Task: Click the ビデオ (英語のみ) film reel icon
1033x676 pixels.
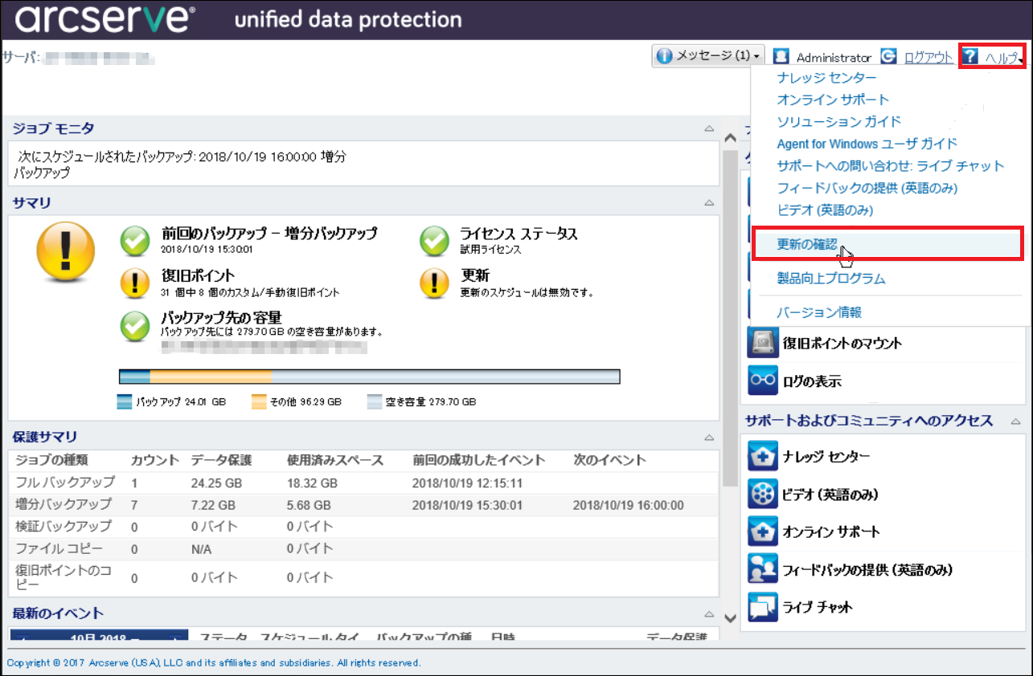Action: pyautogui.click(x=763, y=494)
